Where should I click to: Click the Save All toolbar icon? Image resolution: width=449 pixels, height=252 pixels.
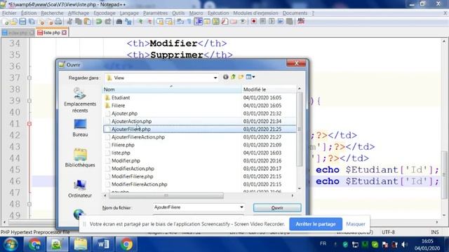coord(32,22)
